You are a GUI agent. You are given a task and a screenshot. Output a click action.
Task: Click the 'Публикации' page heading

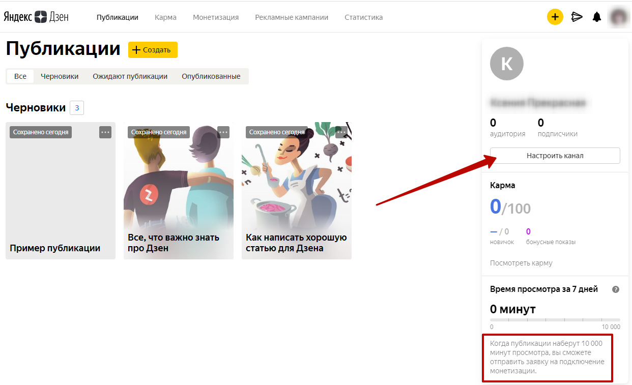tap(63, 49)
